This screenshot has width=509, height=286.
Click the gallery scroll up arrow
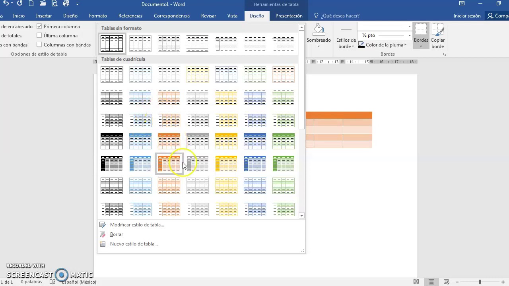[x=302, y=28]
